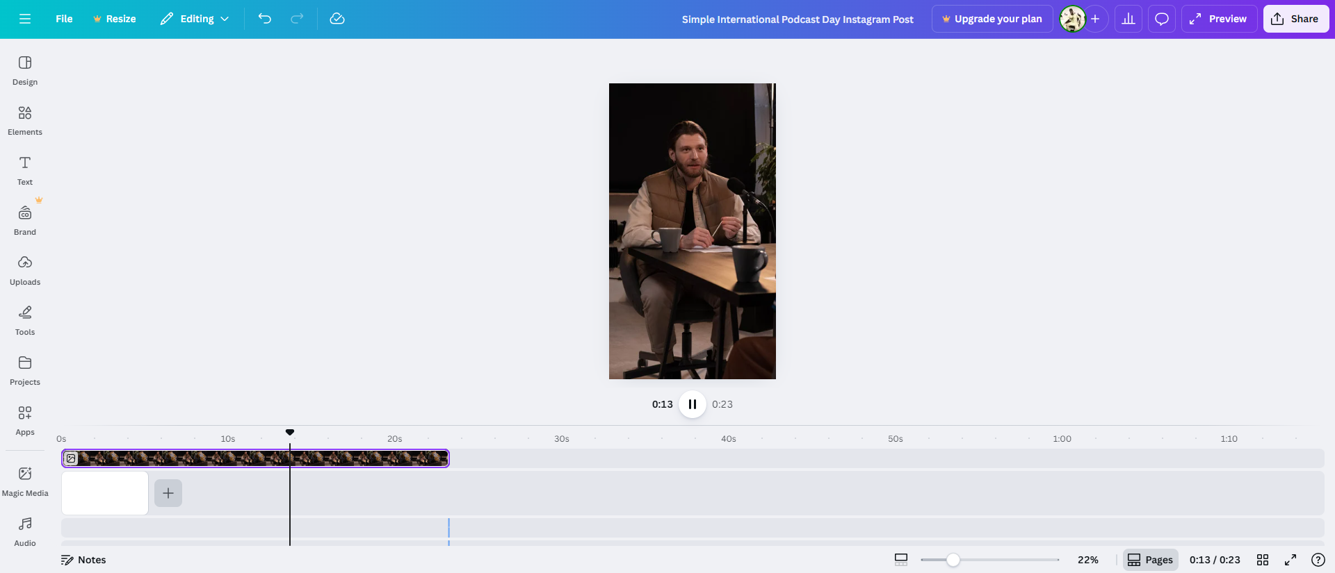Open the analytics insights chart icon
Image resolution: width=1335 pixels, height=573 pixels.
point(1128,19)
